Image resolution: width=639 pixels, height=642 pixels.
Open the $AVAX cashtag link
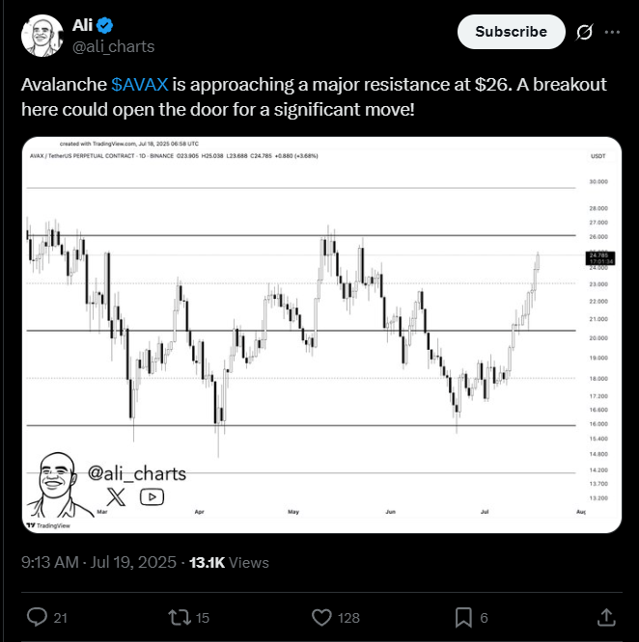tap(140, 84)
